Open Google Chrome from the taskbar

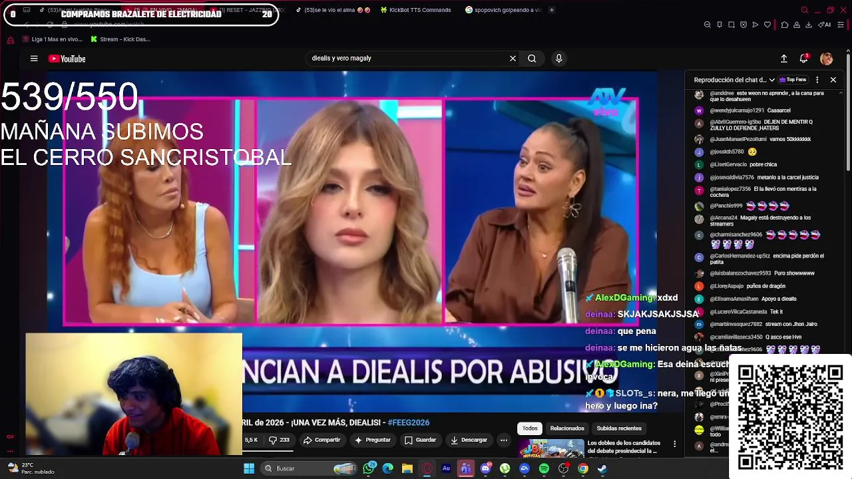583,468
